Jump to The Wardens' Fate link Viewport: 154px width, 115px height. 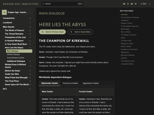click(127, 61)
